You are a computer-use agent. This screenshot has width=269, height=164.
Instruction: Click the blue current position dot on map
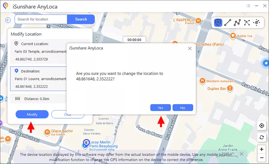[266, 63]
